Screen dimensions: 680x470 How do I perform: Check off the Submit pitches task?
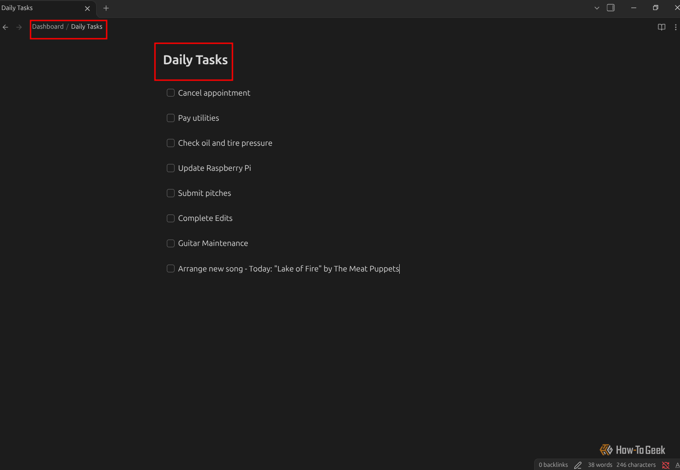tap(171, 193)
